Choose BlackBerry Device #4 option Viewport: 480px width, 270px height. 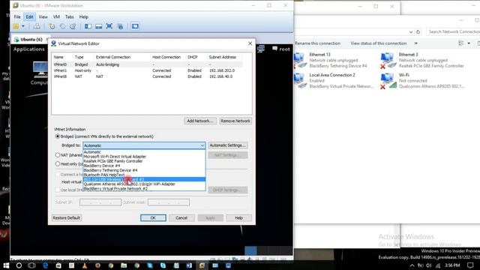click(144, 166)
